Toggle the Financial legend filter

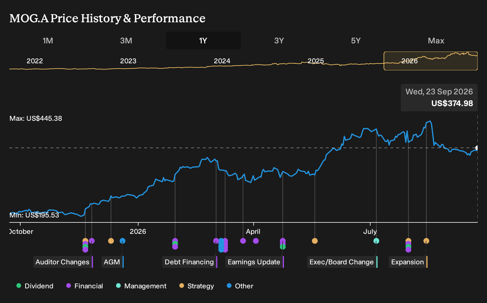tap(85, 286)
